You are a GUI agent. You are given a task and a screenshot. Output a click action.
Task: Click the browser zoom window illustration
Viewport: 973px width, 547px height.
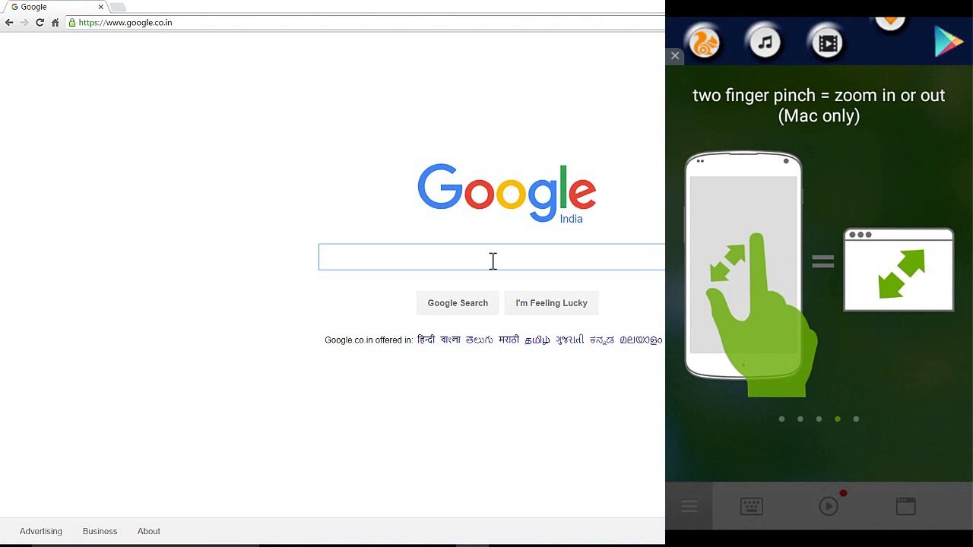[899, 270]
